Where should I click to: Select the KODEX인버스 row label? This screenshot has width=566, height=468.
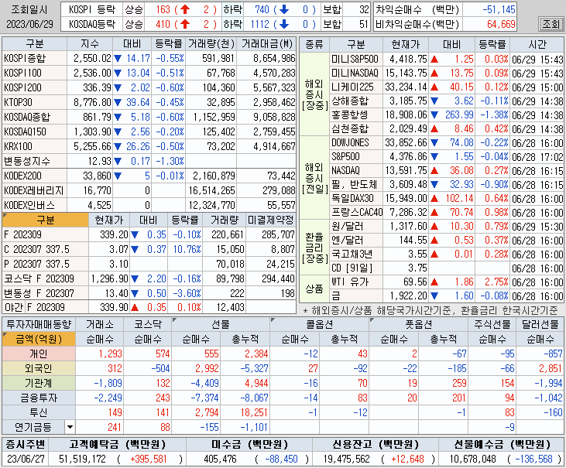click(x=34, y=206)
